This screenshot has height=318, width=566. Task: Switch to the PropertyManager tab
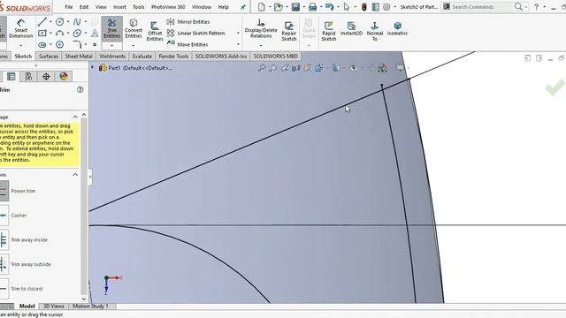11,76
